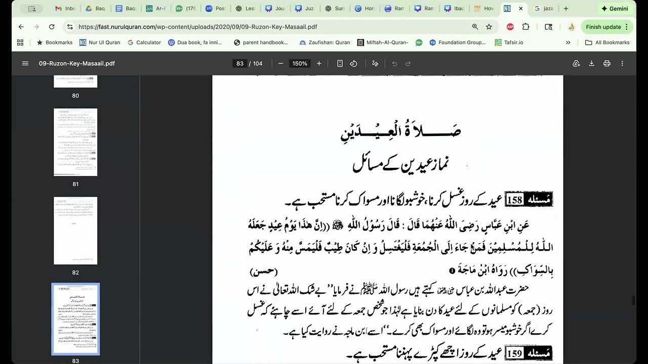The height and width of the screenshot is (364, 648).
Task: Click the zoom magnifier icon in address bar
Action: [475, 27]
